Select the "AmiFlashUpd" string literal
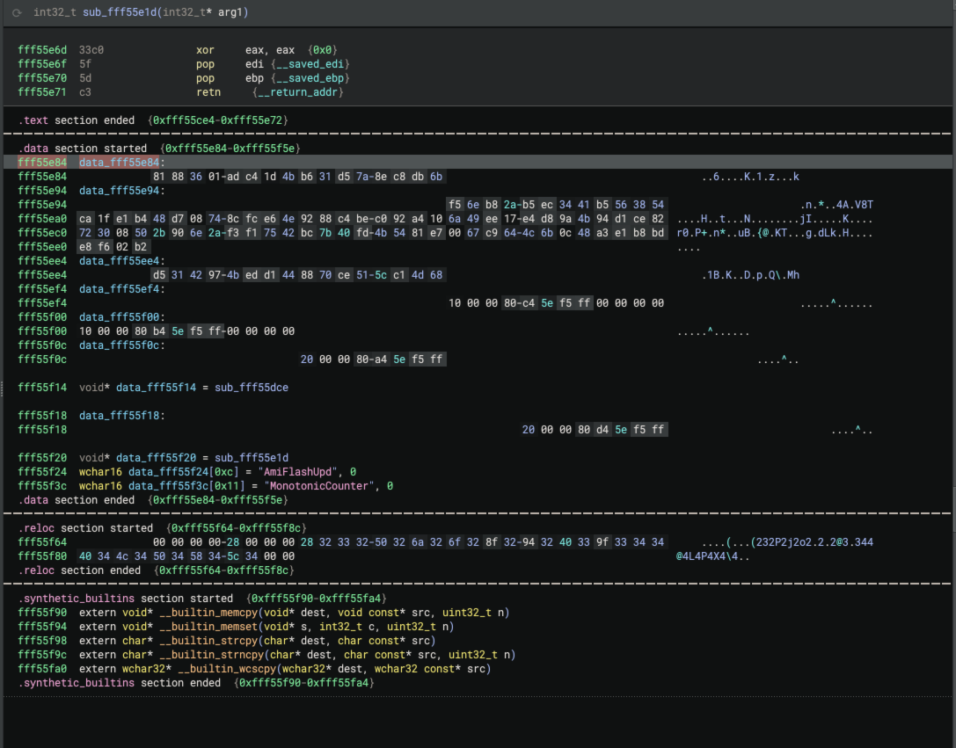 [x=297, y=472]
